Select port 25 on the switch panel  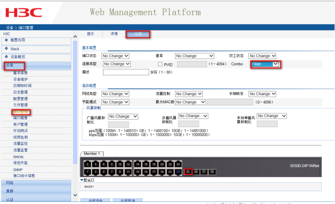tap(187, 172)
